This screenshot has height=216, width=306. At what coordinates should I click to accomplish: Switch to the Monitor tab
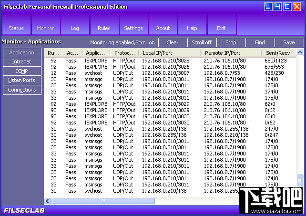pos(45,24)
